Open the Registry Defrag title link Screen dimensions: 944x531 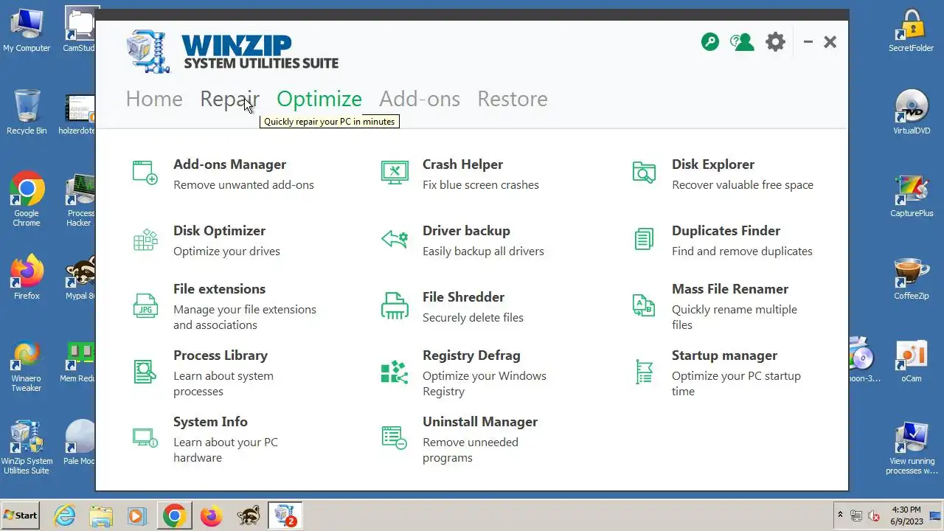(x=471, y=355)
